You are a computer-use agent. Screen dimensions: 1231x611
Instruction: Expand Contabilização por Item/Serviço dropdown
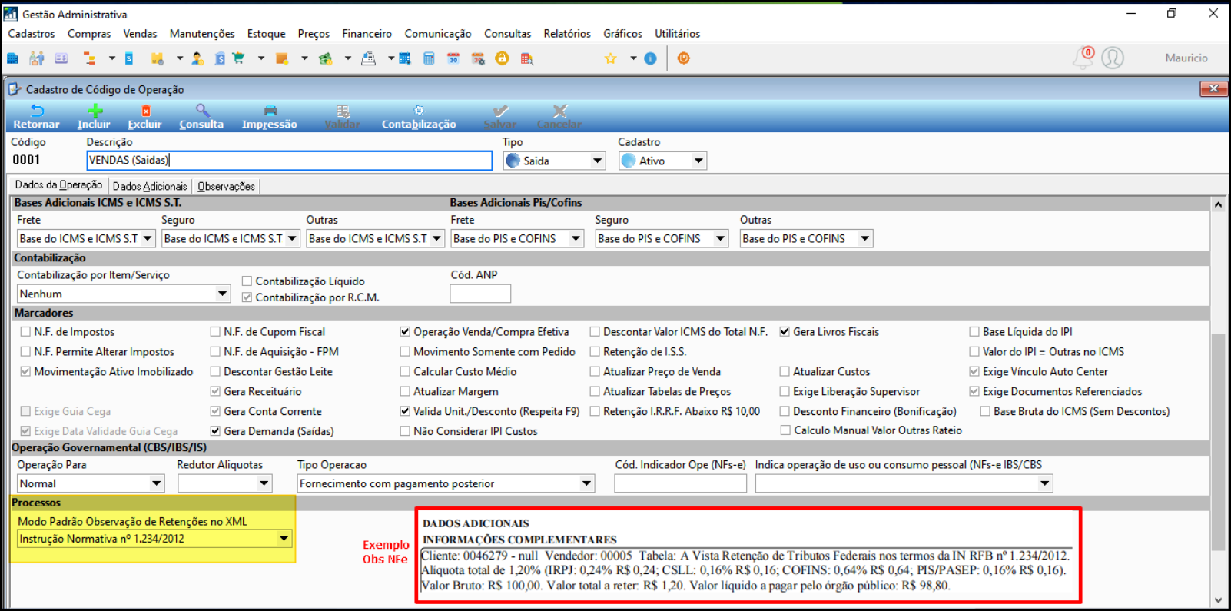pos(222,294)
